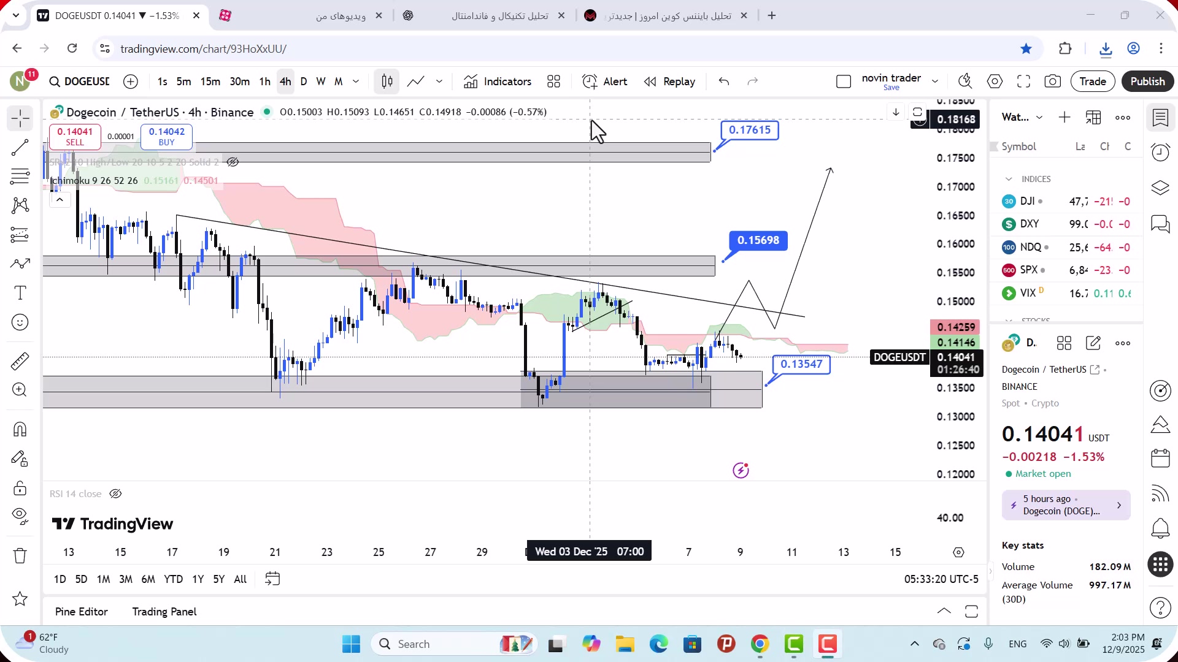Open the DOGEUSDT symbol search

[x=79, y=82]
